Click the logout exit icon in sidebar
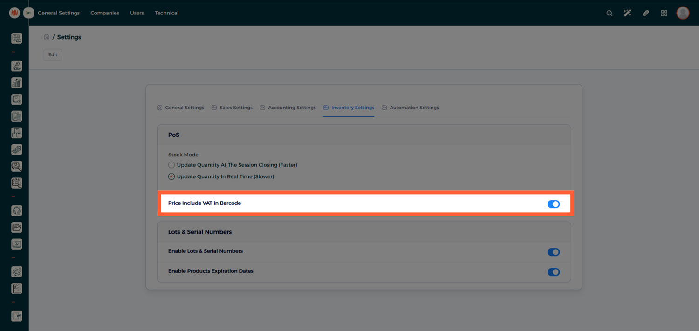The height and width of the screenshot is (331, 699). coord(17,316)
